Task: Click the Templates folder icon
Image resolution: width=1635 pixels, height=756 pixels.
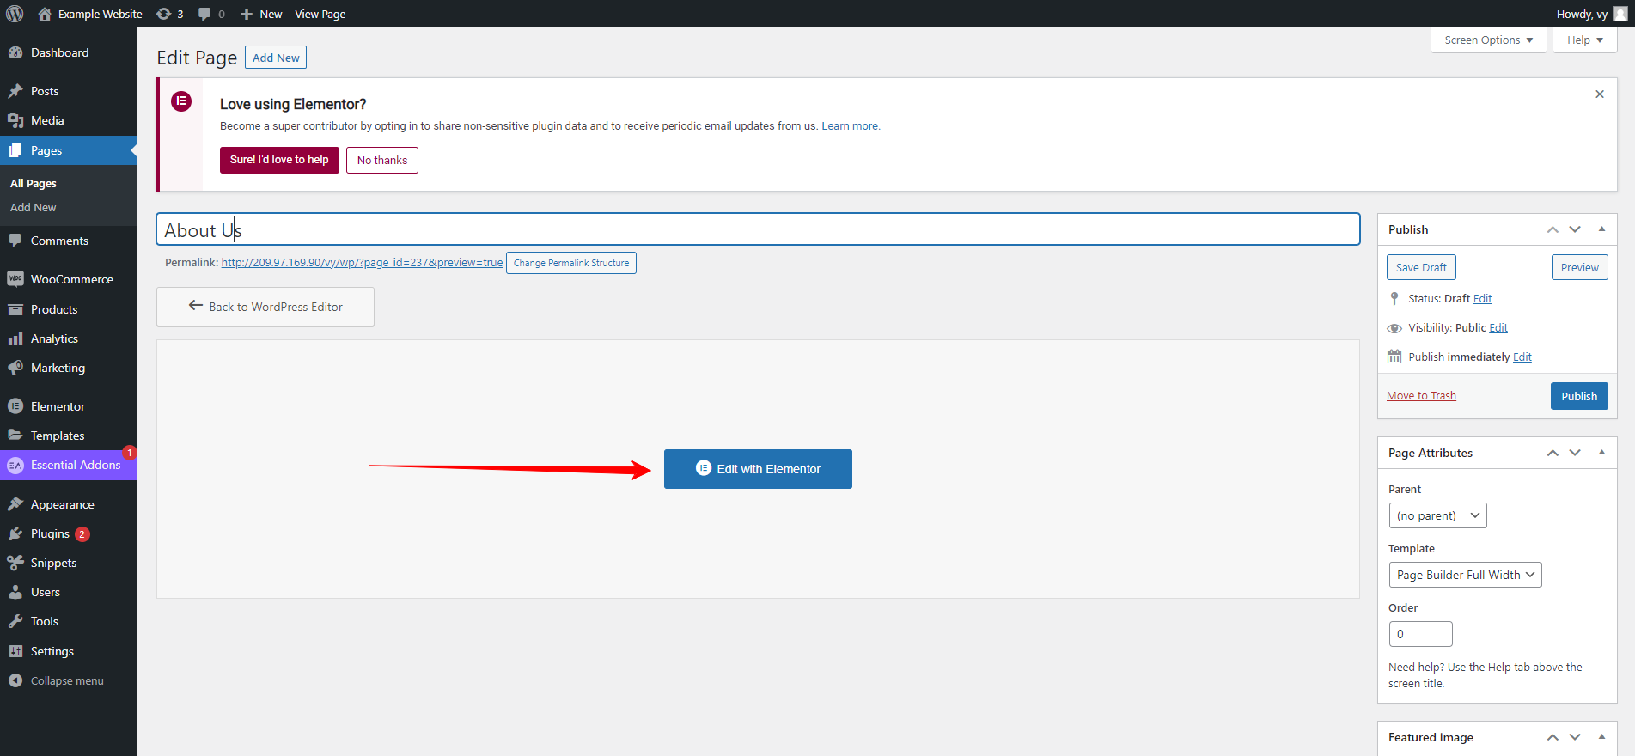Action: click(x=15, y=436)
